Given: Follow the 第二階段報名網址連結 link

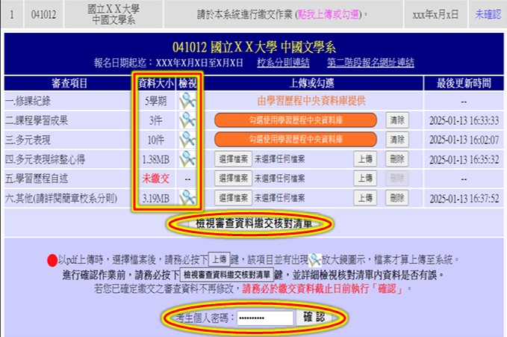Looking at the screenshot, I should coord(369,63).
